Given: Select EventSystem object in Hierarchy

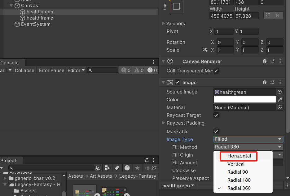Looking at the screenshot, I should coord(36,24).
